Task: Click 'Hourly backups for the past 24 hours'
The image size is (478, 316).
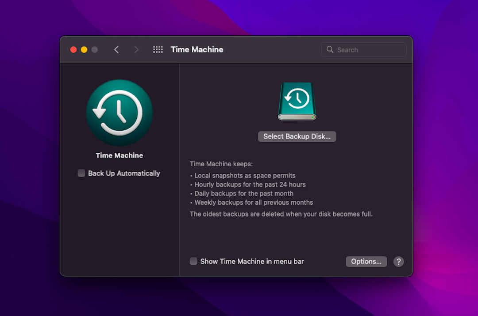Action: [250, 184]
